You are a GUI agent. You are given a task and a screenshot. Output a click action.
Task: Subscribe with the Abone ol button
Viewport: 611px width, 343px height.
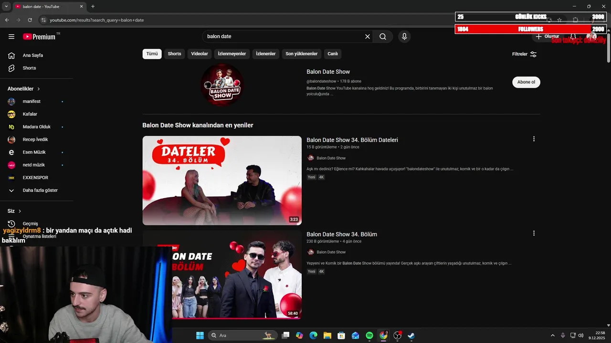(x=526, y=82)
